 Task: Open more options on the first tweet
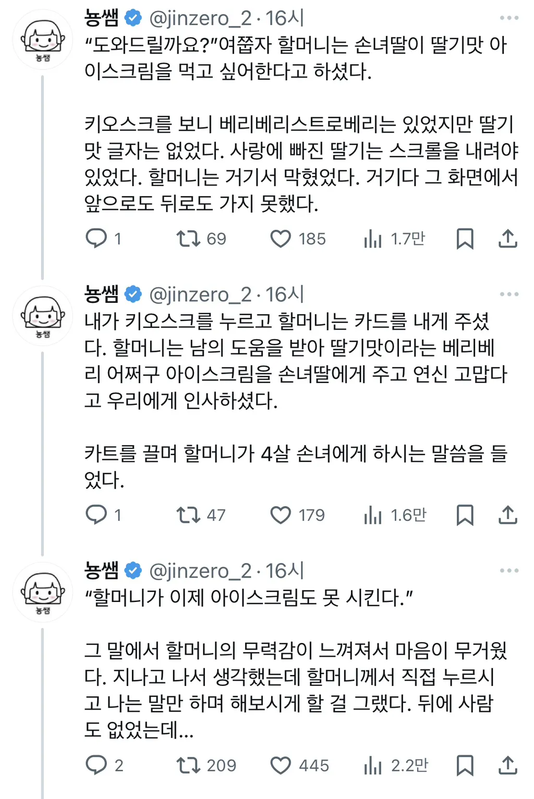click(x=509, y=18)
